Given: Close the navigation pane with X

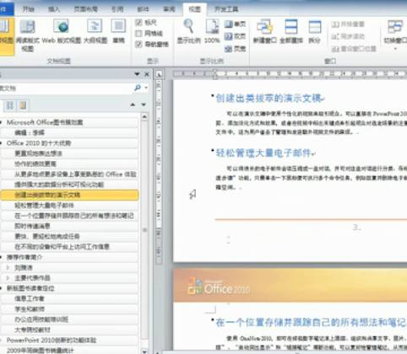Looking at the screenshot, I should click(147, 74).
